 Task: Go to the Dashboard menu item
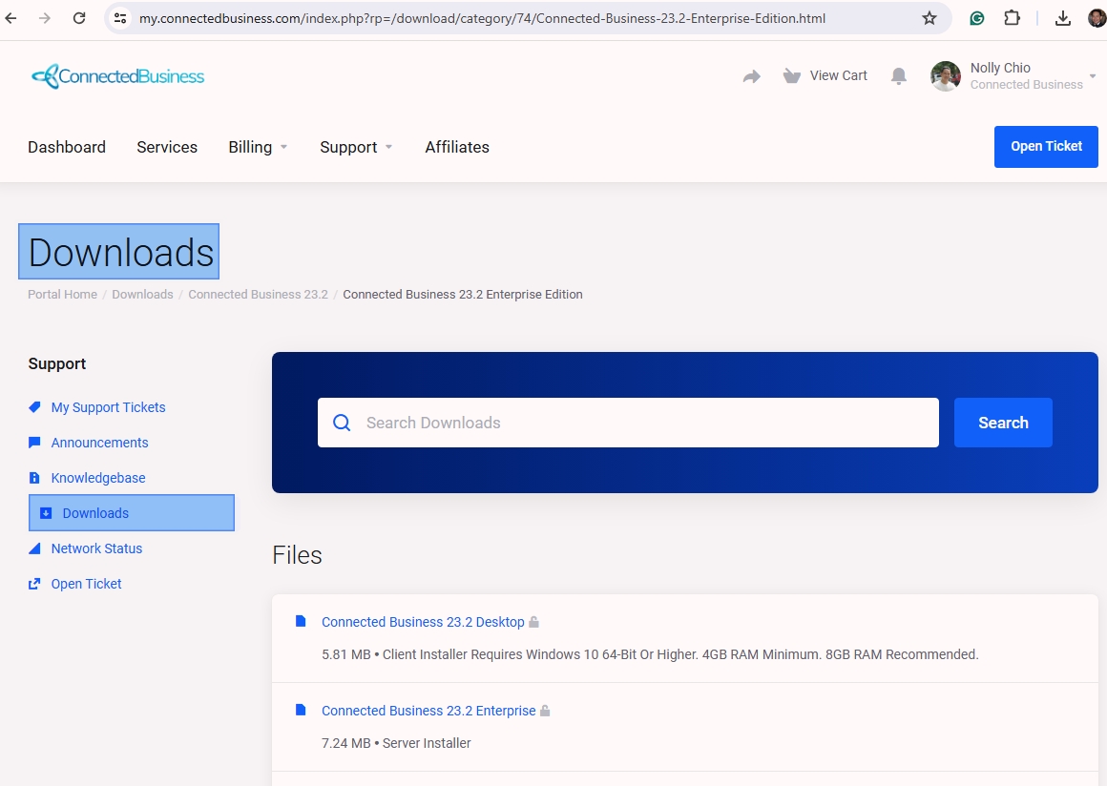[x=67, y=147]
